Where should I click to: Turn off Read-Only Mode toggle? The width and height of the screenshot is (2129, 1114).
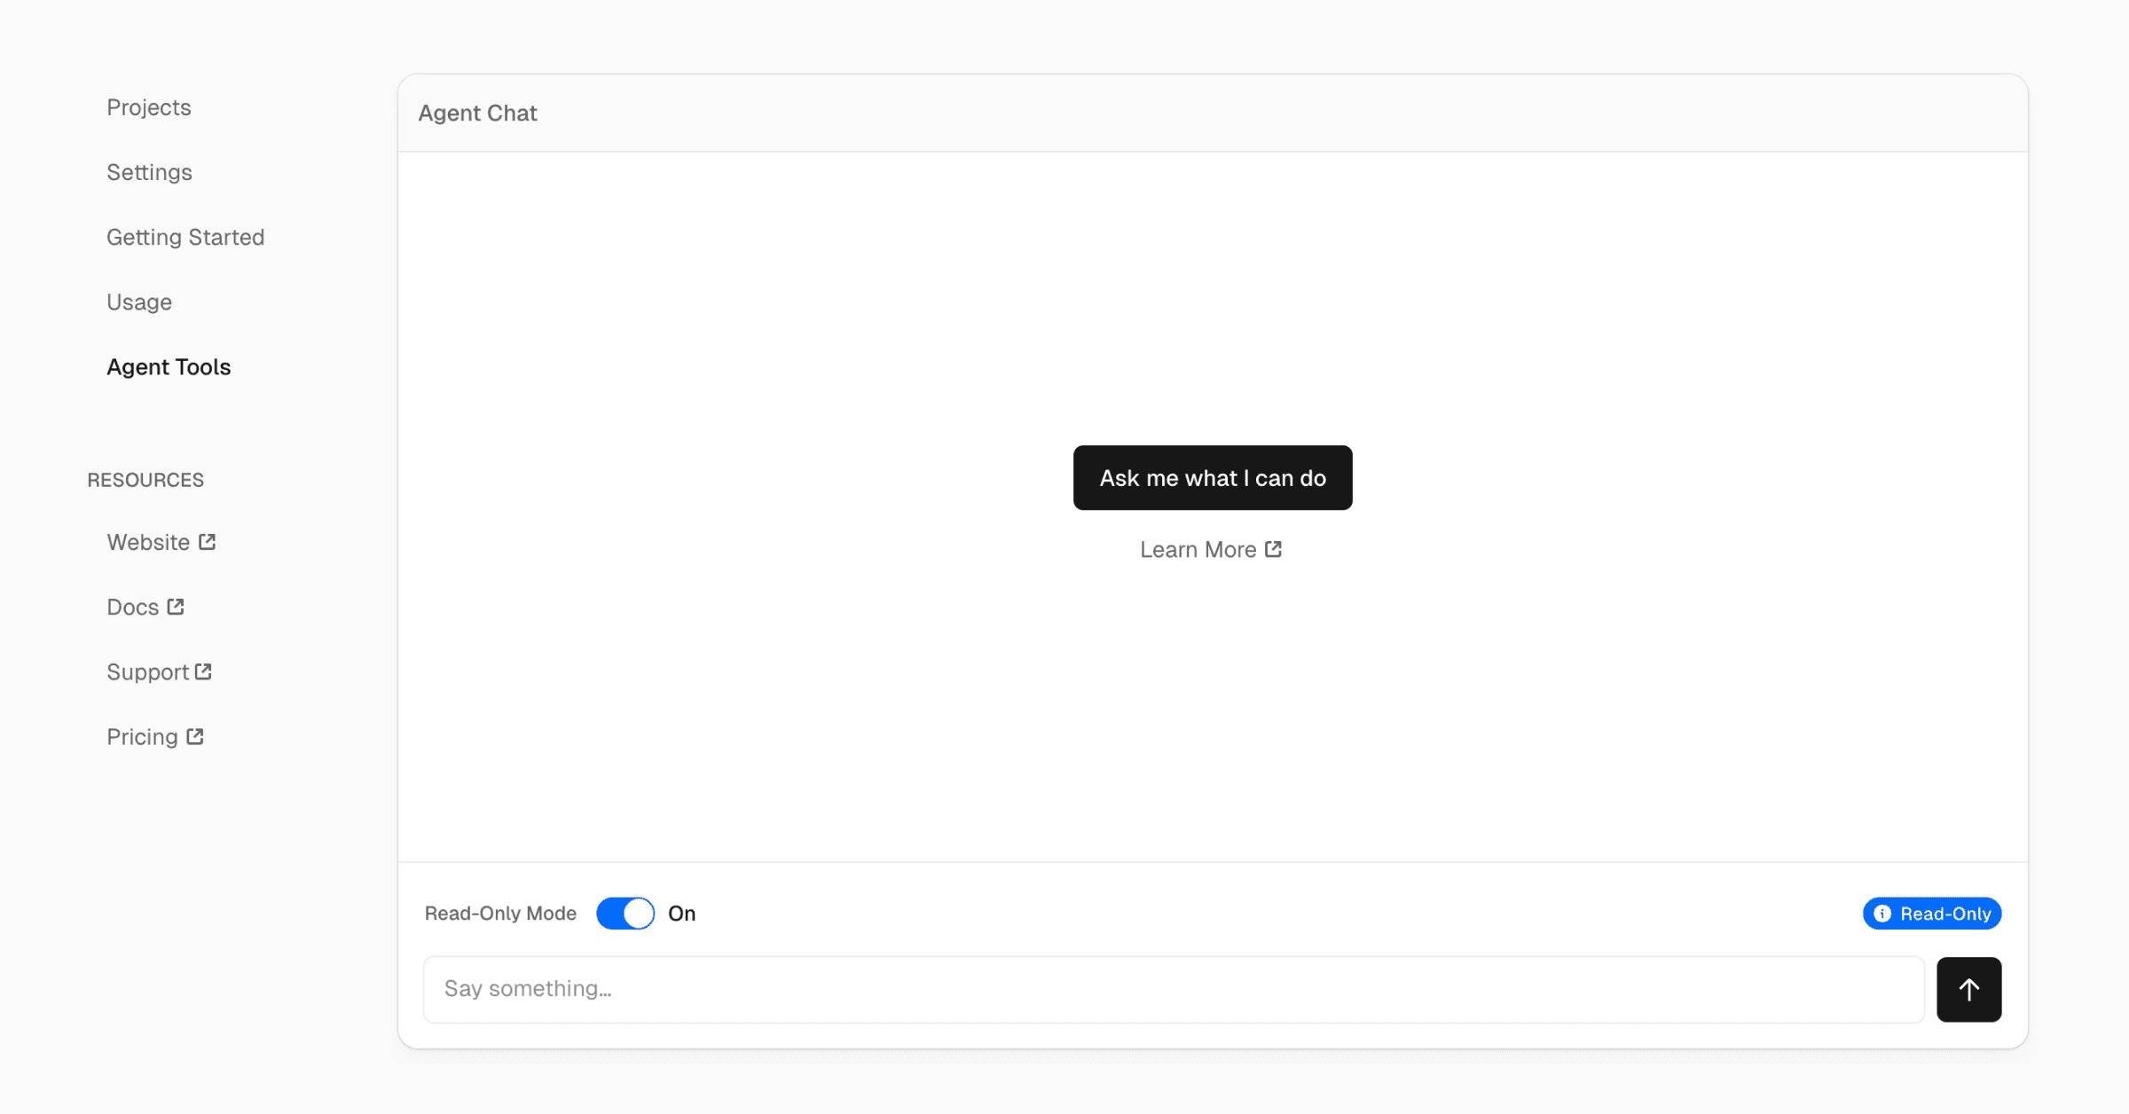tap(625, 914)
